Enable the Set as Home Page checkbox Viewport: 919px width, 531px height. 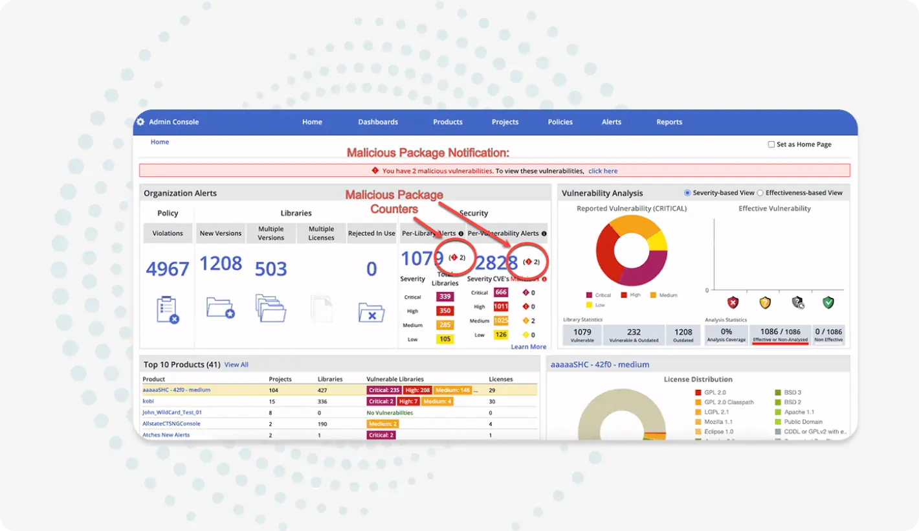[771, 144]
